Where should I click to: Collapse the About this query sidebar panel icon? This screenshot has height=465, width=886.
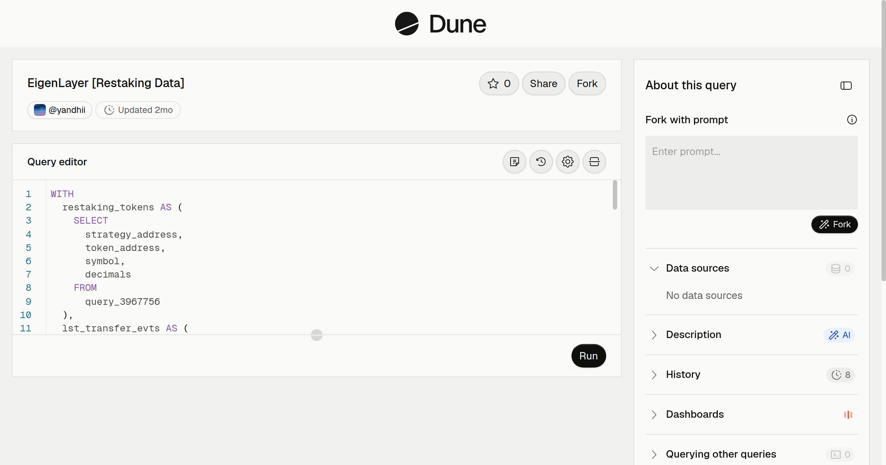(846, 86)
